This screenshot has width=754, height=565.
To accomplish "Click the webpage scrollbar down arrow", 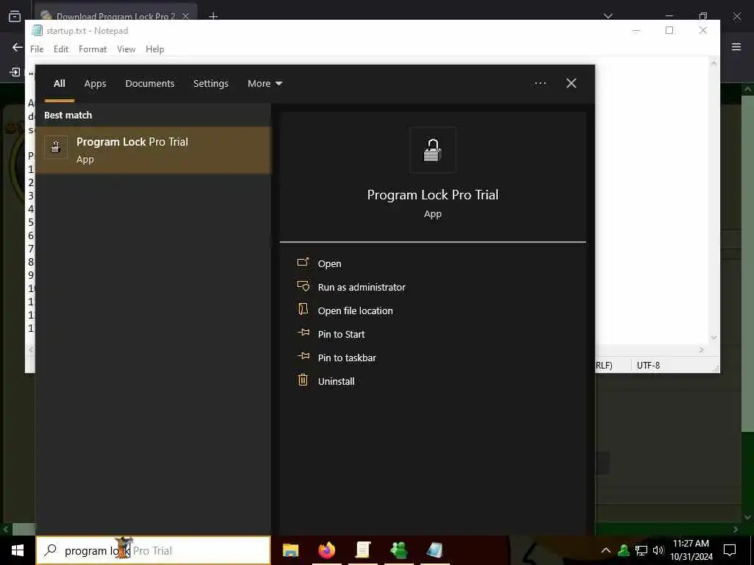I will 748,517.
